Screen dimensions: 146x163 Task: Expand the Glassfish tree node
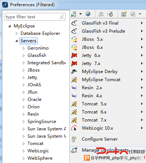point(23,55)
